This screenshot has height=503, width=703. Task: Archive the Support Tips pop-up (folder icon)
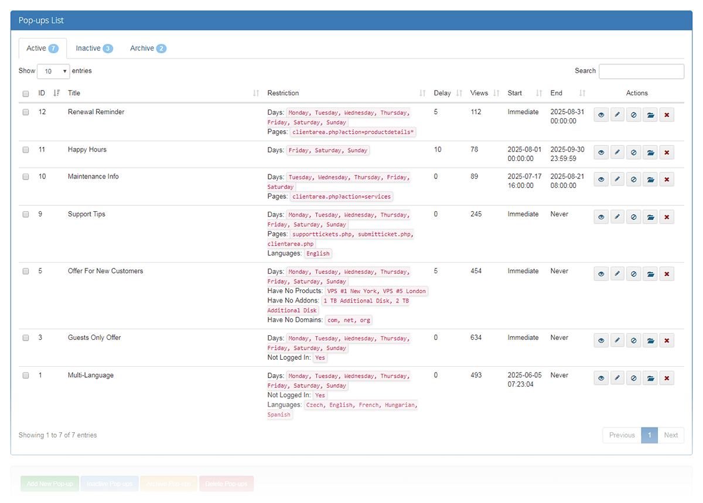[650, 217]
